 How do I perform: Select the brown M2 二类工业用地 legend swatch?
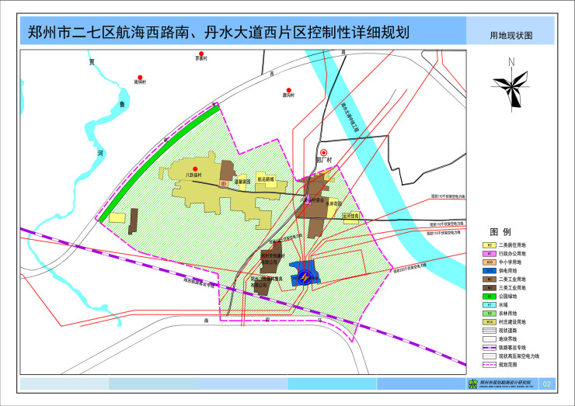click(x=490, y=279)
